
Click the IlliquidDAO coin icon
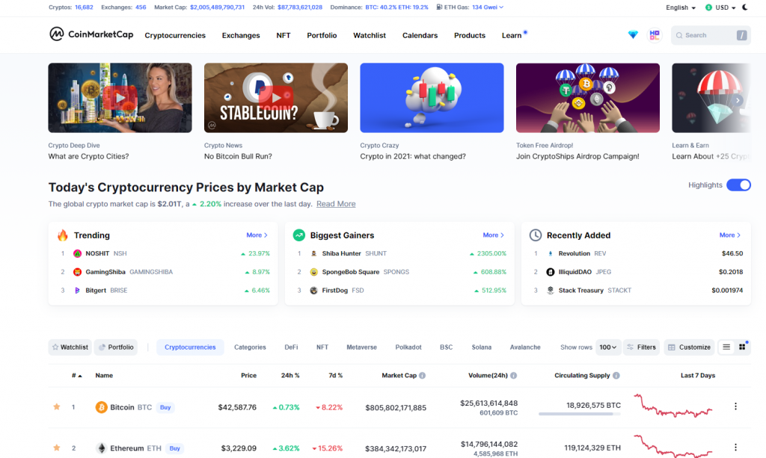pos(550,272)
